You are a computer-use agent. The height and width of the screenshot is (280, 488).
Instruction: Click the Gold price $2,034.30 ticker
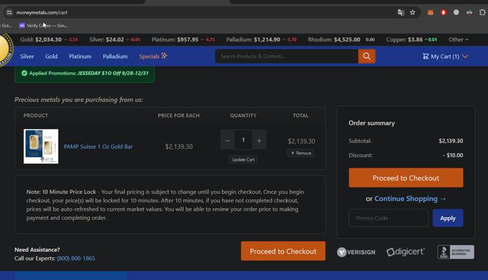click(x=49, y=40)
